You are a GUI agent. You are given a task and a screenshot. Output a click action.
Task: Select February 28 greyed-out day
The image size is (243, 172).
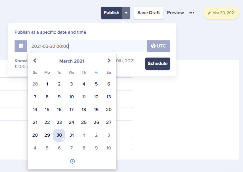[x=35, y=84]
